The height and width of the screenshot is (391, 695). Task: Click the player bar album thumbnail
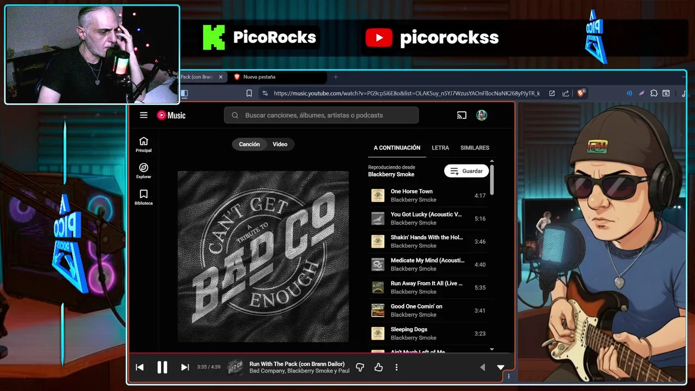click(235, 368)
